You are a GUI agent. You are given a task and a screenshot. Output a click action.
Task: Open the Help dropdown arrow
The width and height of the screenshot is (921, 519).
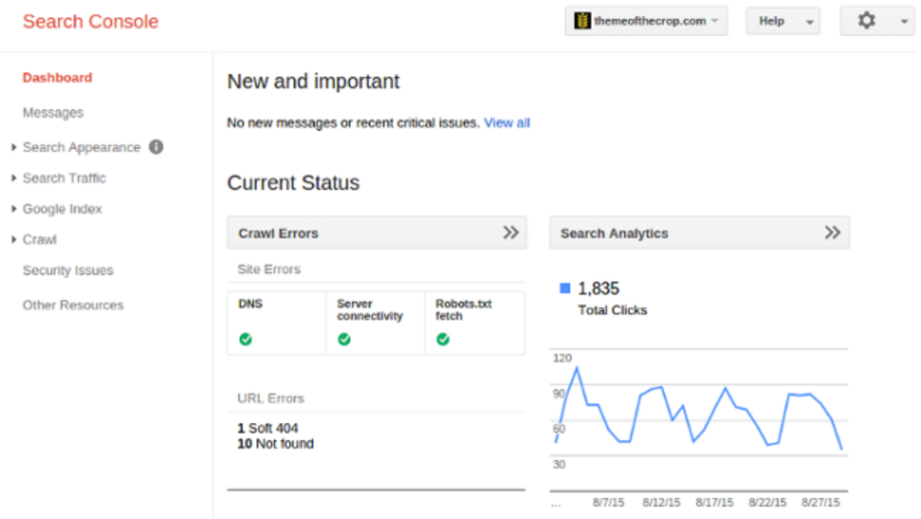809,22
